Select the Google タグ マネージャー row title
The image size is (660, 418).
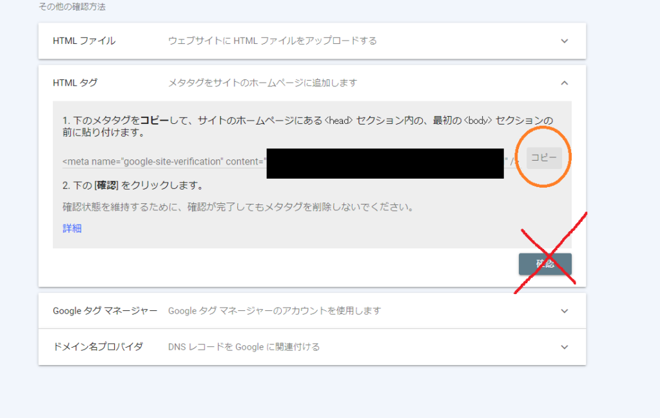[105, 311]
